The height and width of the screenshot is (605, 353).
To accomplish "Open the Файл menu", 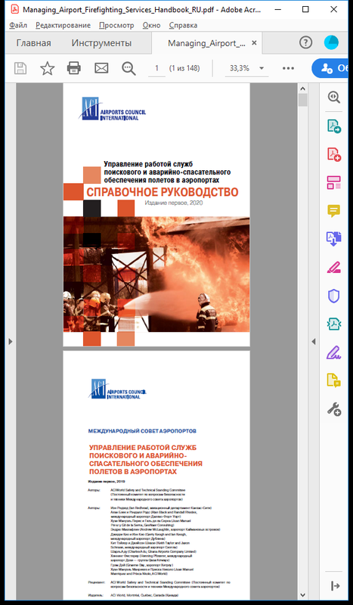I will 18,26.
